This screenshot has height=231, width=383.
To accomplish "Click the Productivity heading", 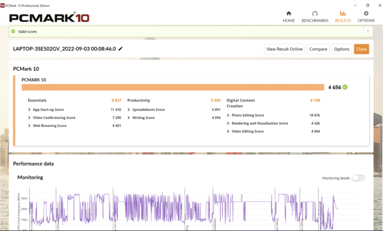I will 138,100.
